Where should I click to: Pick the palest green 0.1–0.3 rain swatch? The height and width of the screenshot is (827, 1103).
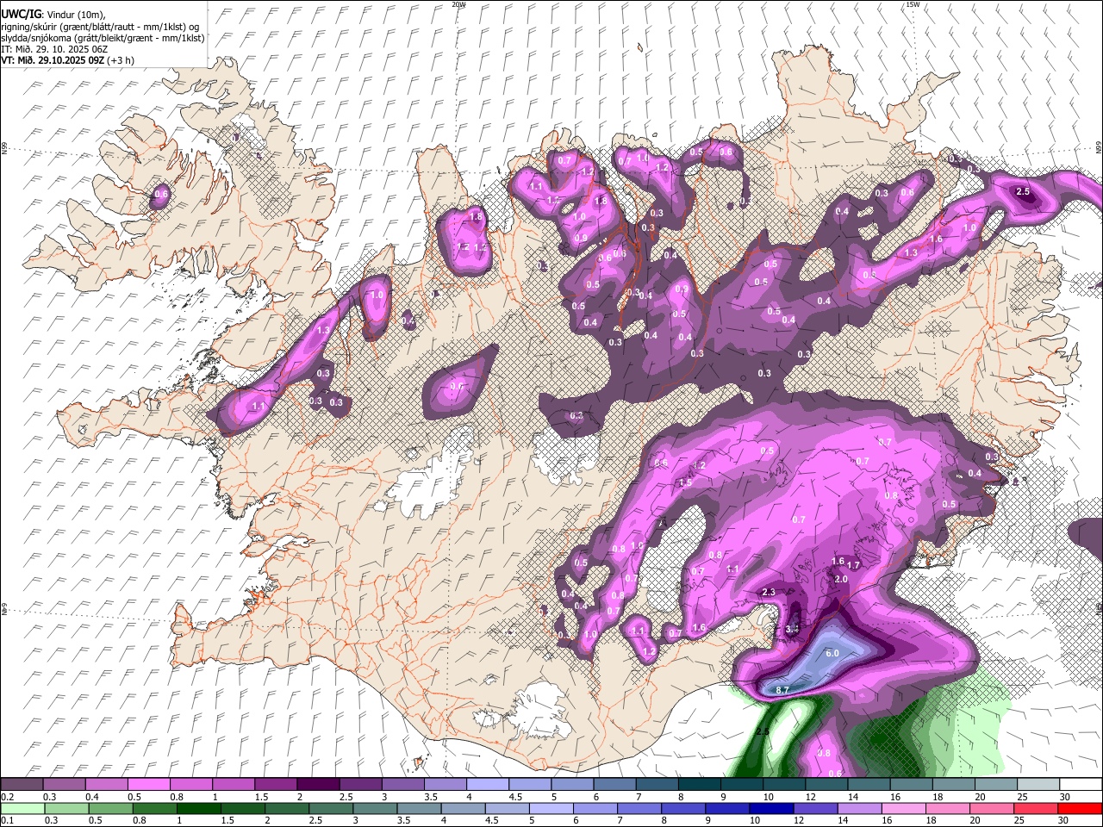tap(23, 809)
